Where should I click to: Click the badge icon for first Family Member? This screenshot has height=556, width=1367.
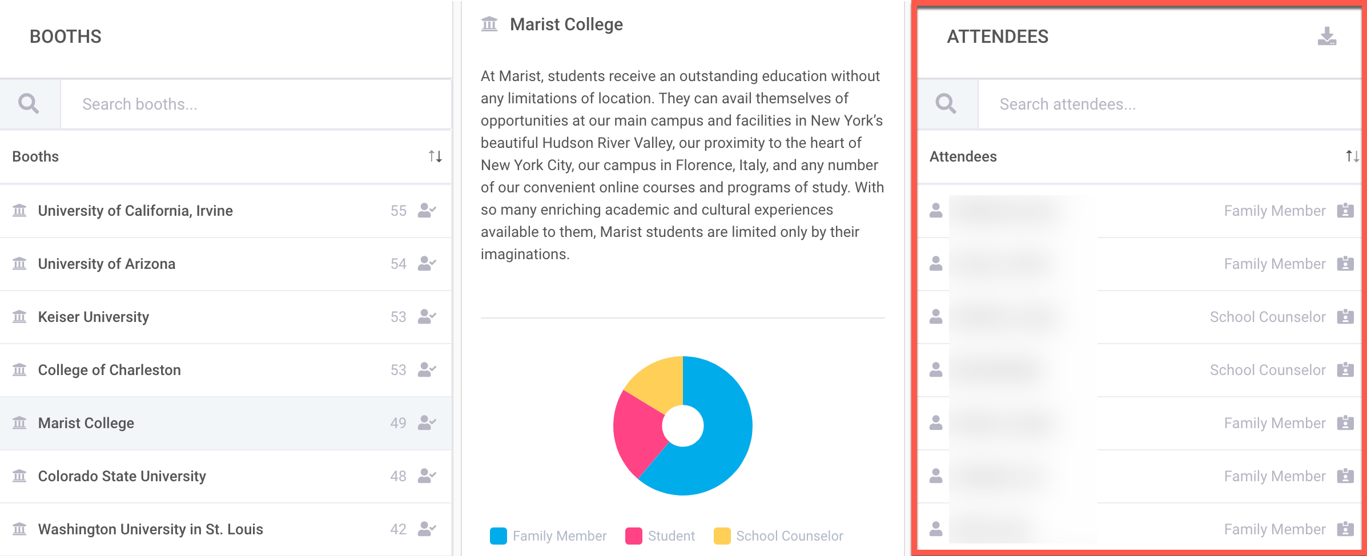(1345, 211)
